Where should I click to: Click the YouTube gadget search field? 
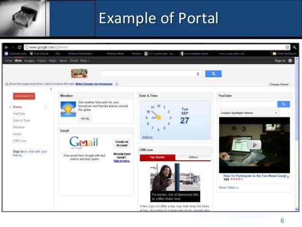coord(248,104)
